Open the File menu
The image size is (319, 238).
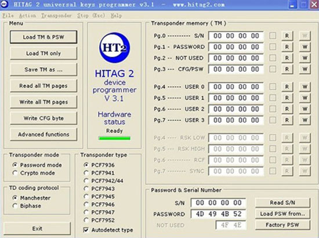(x=8, y=16)
